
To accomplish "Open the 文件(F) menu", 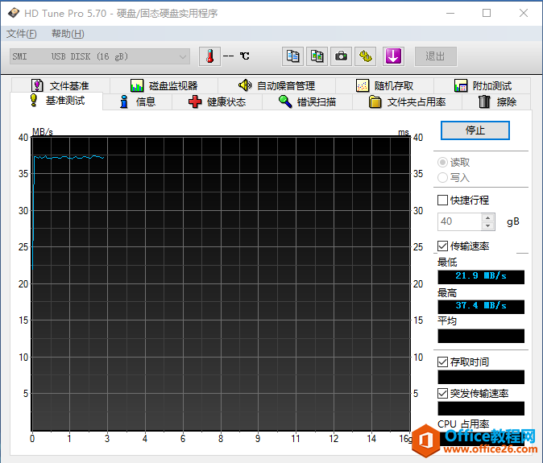I will [x=22, y=34].
